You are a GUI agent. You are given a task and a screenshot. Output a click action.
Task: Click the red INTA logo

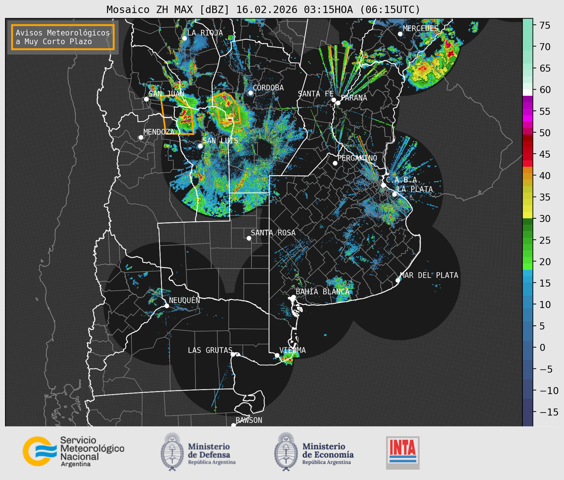coord(403,453)
